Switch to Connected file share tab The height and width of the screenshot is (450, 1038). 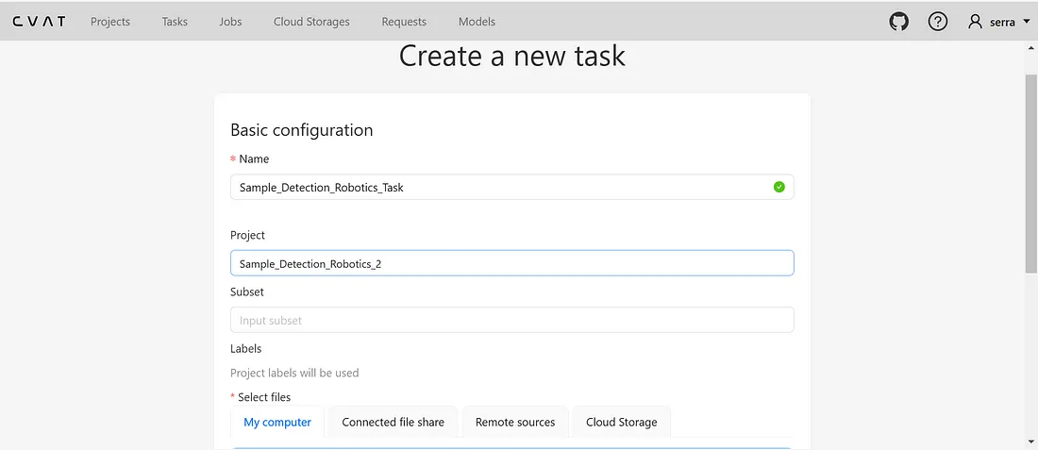click(393, 422)
